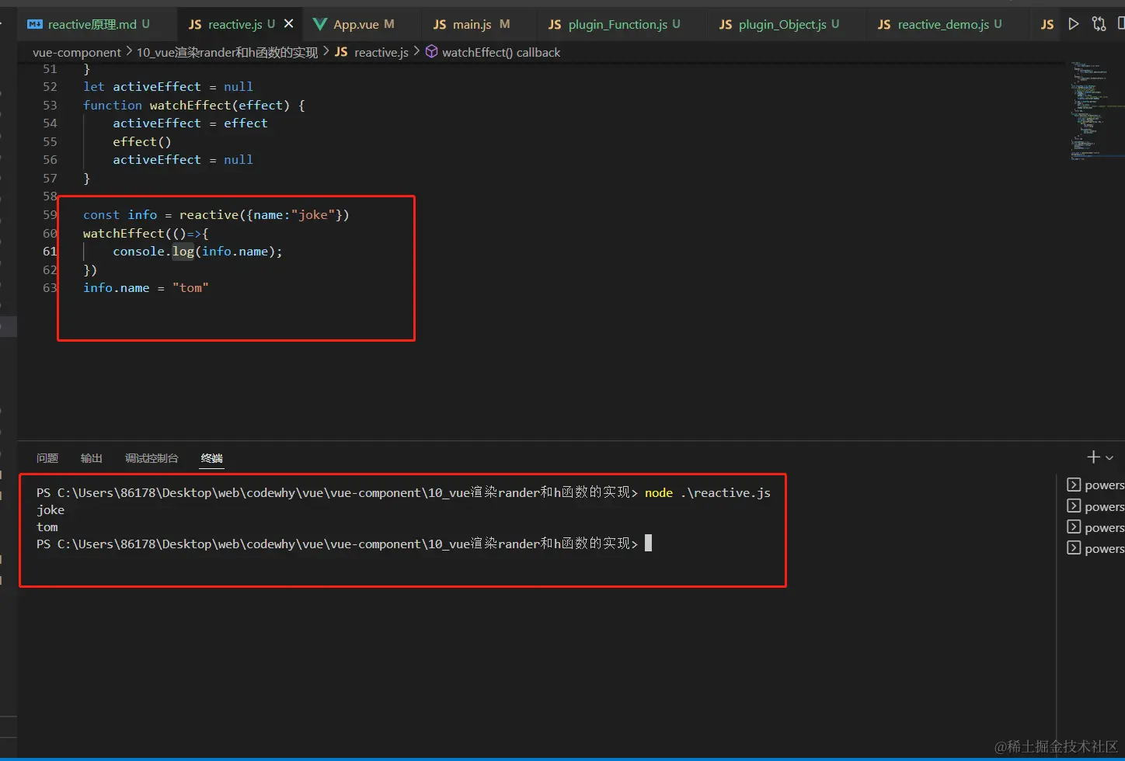
Task: Show the 输出 (Output) panel
Action: pyautogui.click(x=92, y=458)
